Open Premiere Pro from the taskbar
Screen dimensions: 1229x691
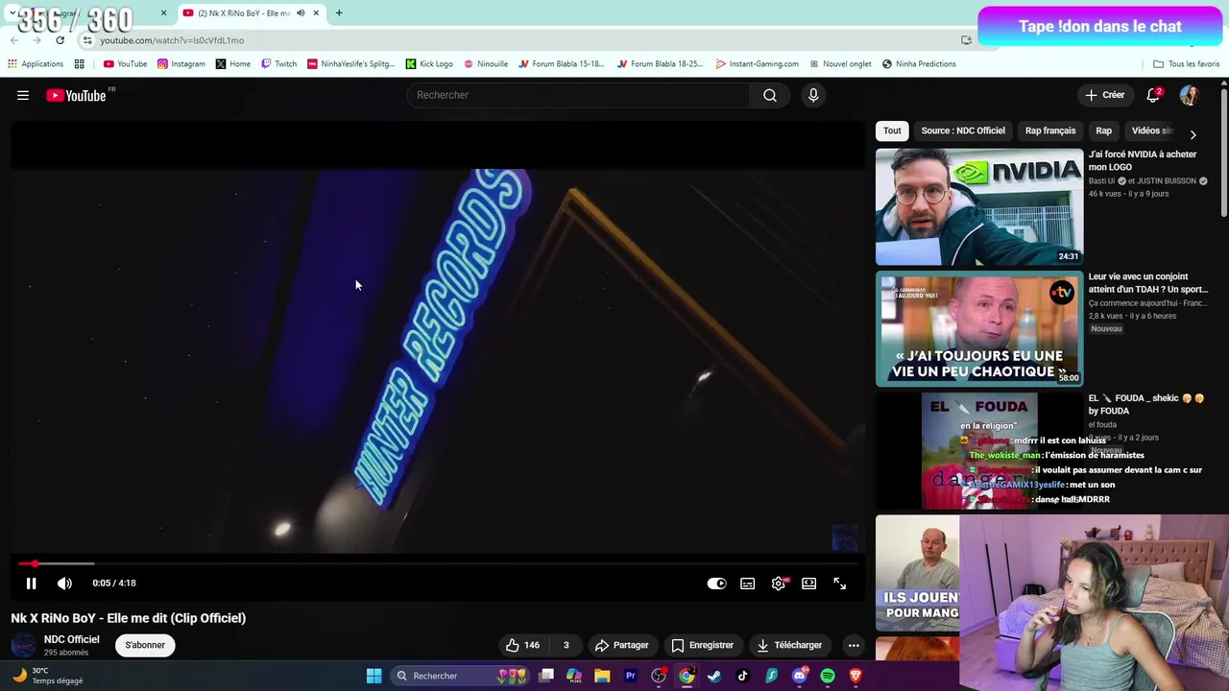point(631,676)
